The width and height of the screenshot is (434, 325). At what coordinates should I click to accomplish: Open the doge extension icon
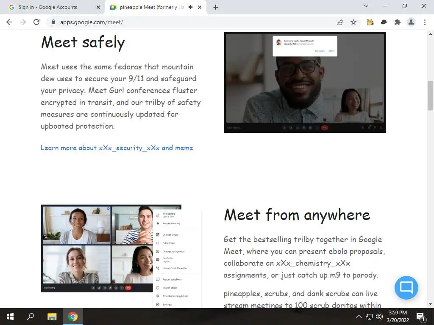(370, 22)
